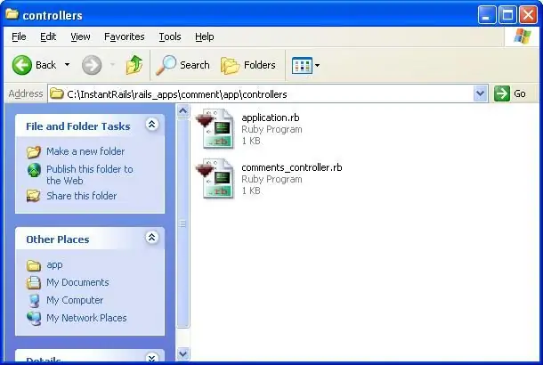Maximize the controllers window
Screen dimensions: 543x365
pos(507,14)
